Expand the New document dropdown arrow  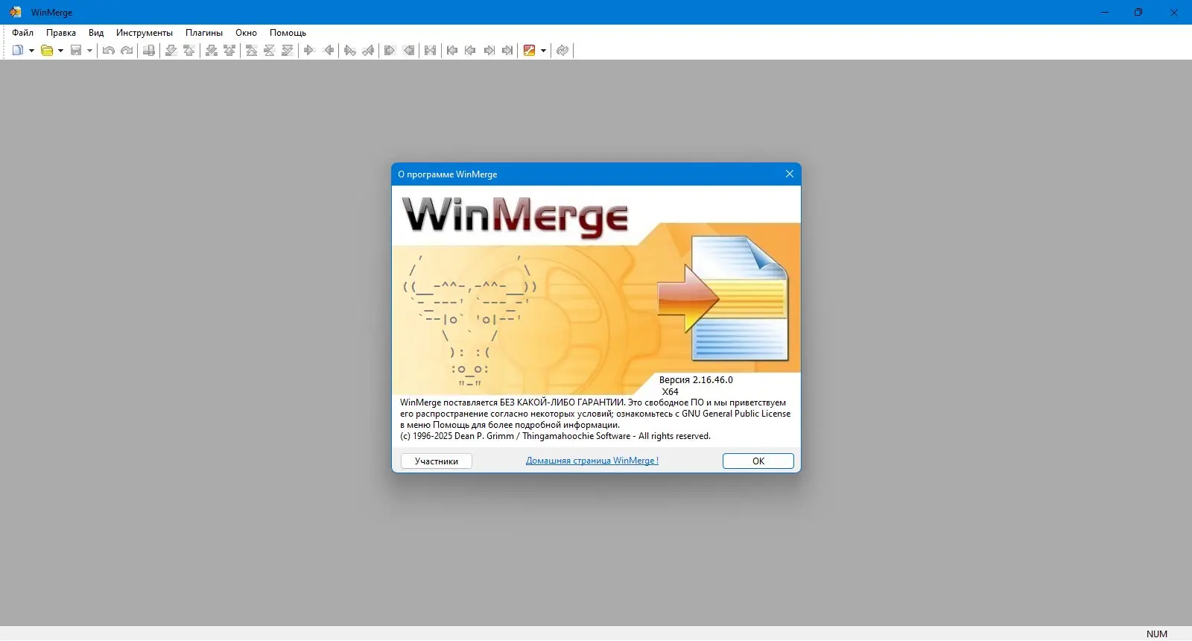pyautogui.click(x=31, y=51)
